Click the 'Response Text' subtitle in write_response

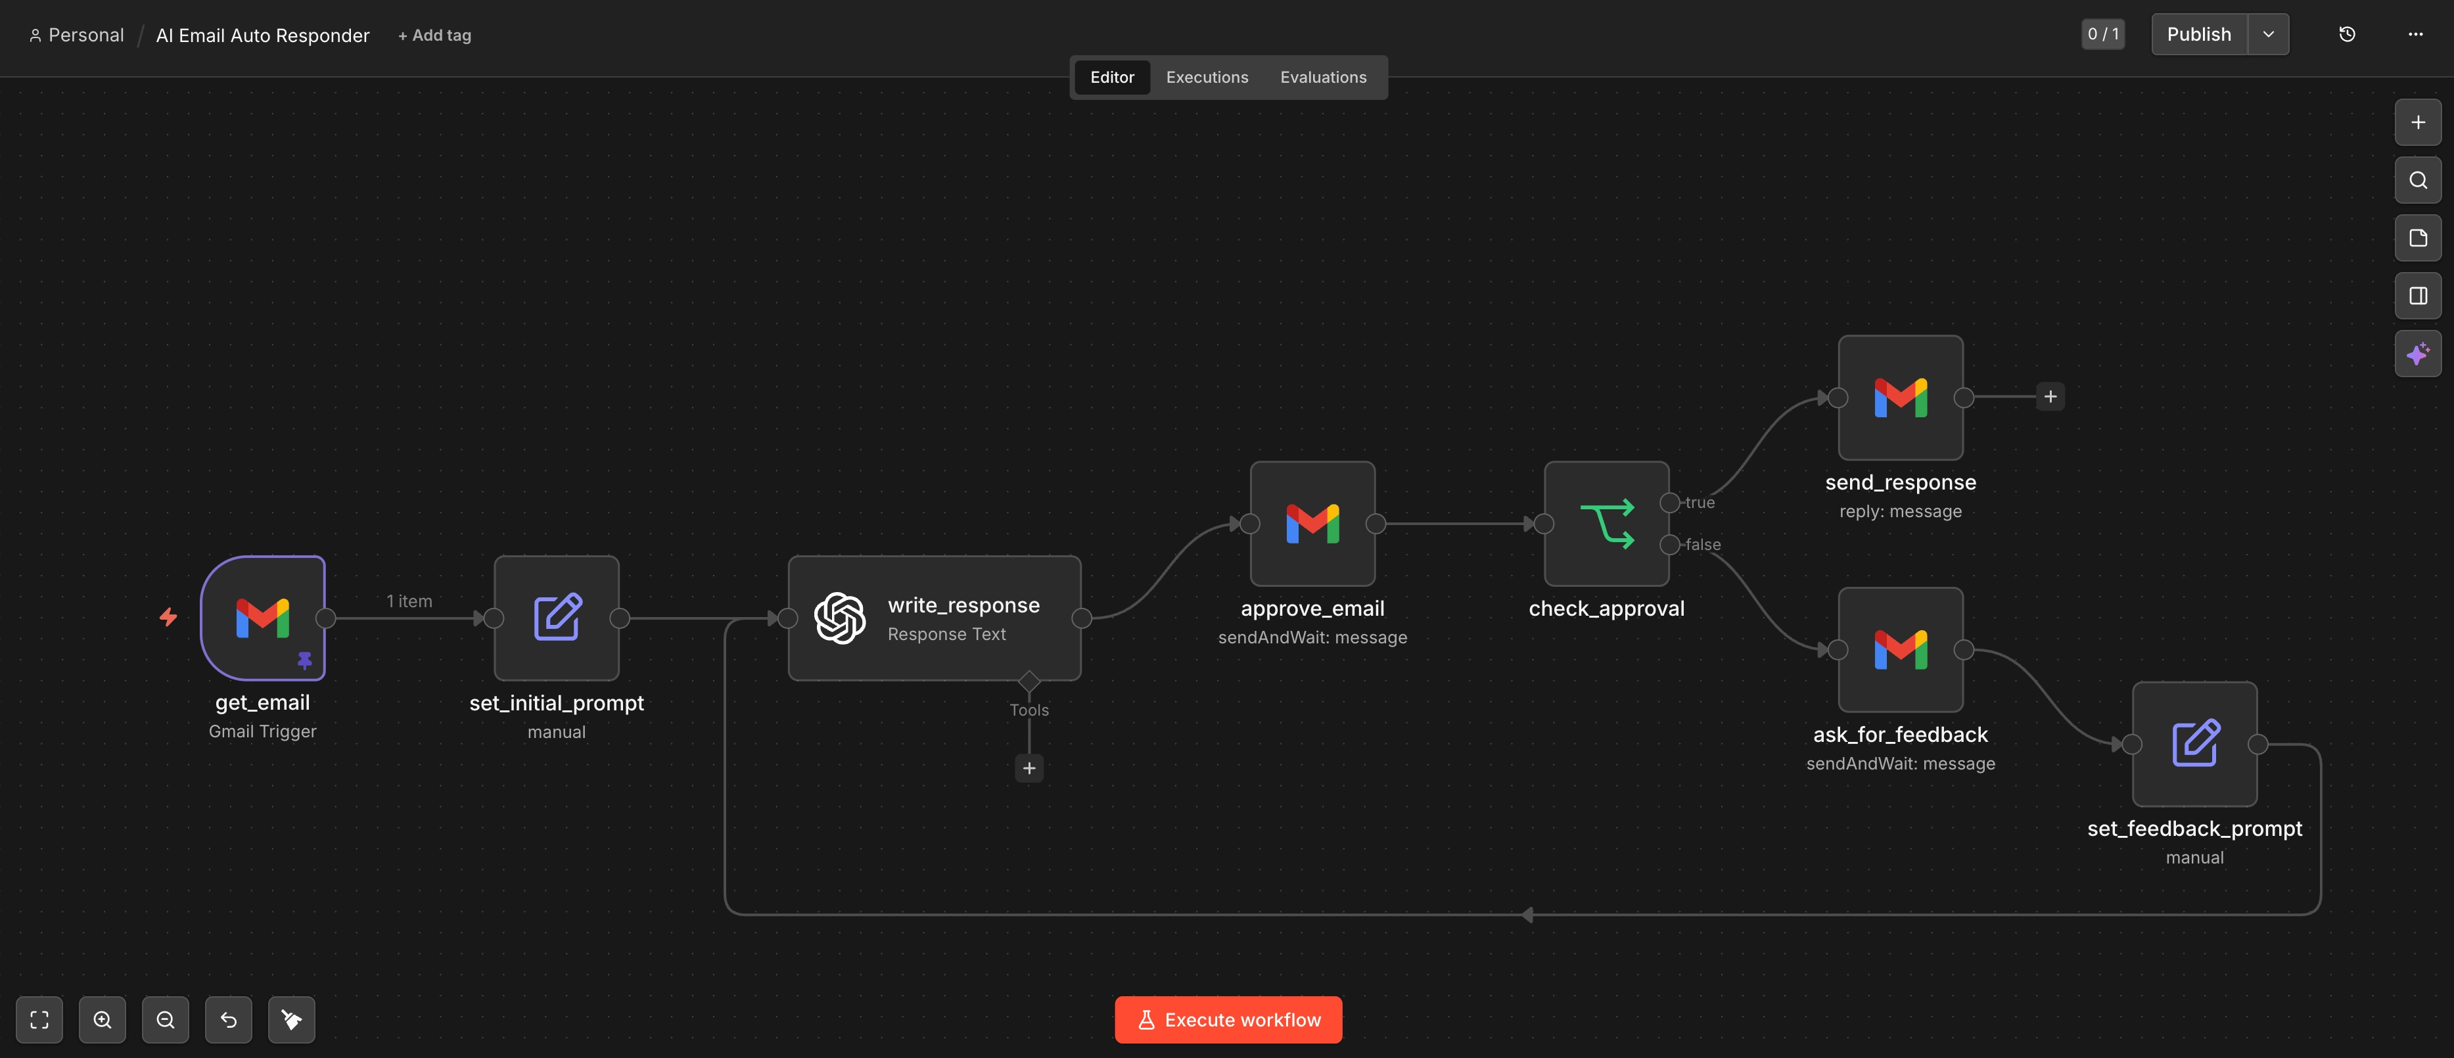click(x=947, y=634)
